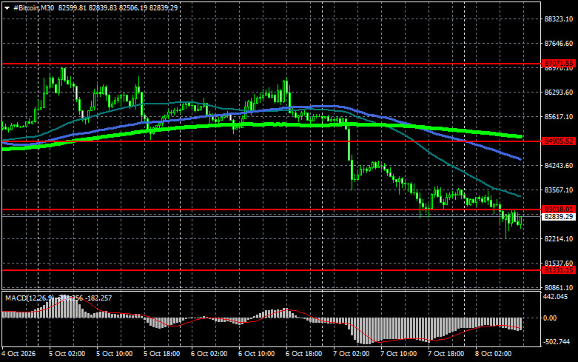
Task: Click the chart dropdown triangle beside #Bitcoin
Action: 7,7
